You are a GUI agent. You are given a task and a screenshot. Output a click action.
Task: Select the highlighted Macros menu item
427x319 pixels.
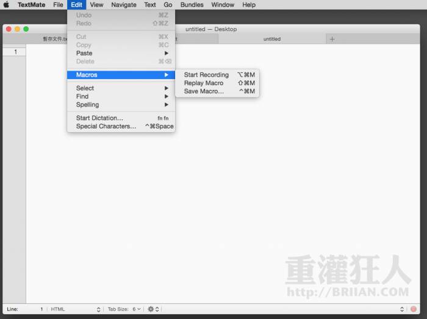click(x=121, y=75)
